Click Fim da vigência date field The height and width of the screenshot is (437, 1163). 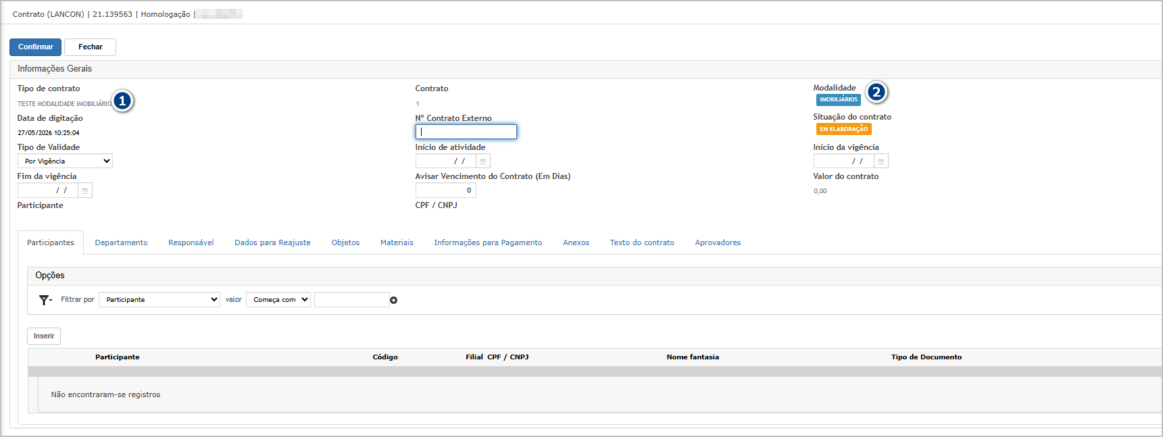(48, 190)
